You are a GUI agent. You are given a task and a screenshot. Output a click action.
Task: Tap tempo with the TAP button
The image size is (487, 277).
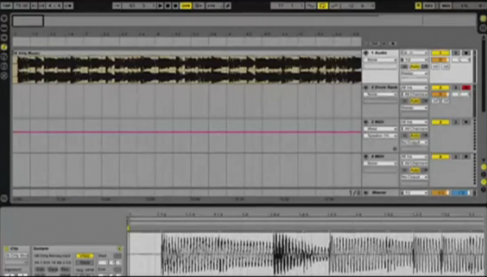(x=7, y=5)
